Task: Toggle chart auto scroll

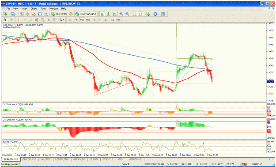Action: coord(135,14)
